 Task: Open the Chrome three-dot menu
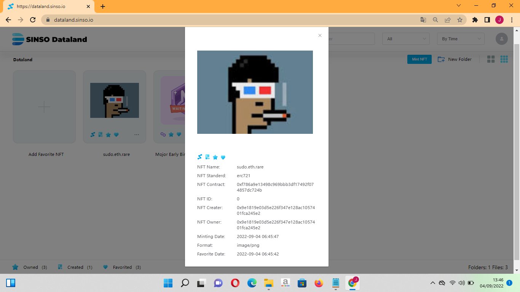coord(511,20)
